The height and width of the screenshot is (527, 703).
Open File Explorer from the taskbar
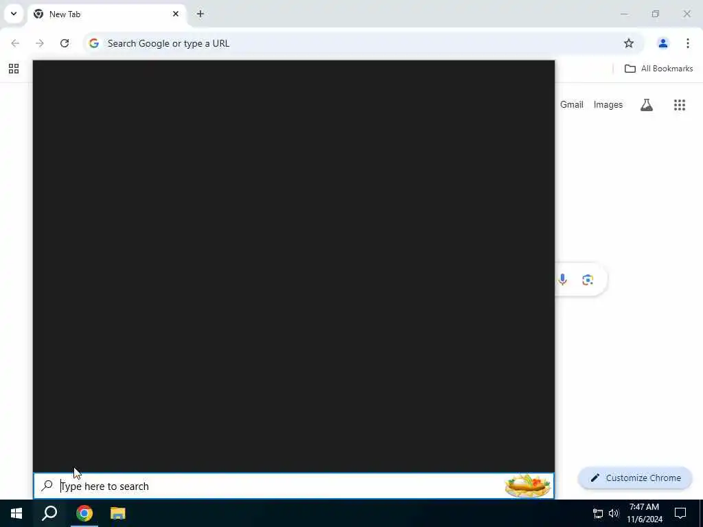118,513
